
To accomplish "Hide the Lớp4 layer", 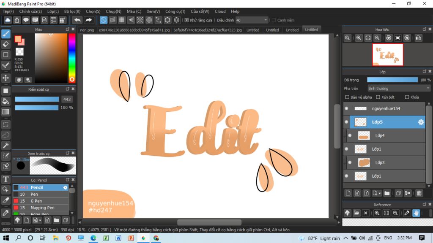I will tap(350, 135).
